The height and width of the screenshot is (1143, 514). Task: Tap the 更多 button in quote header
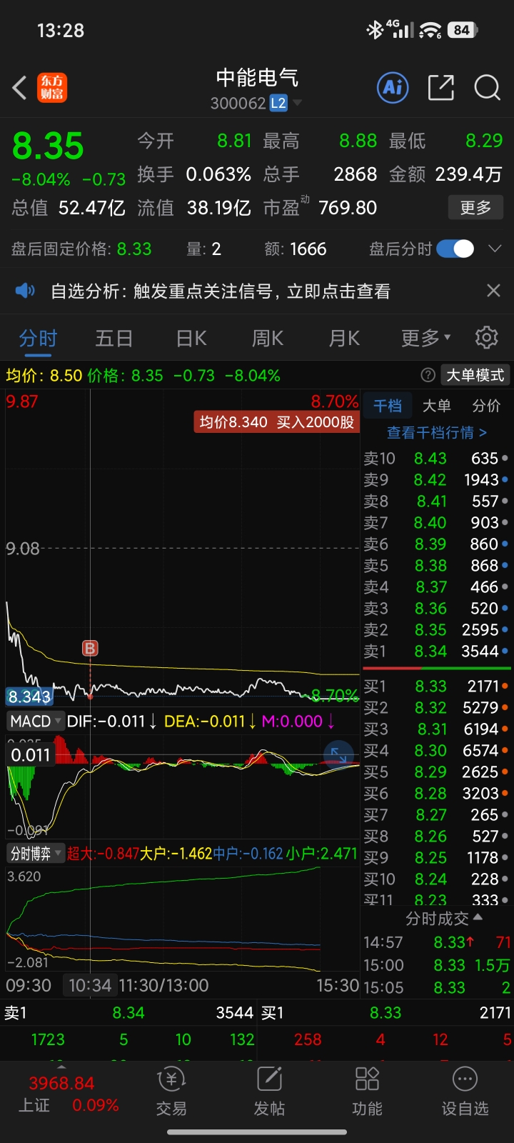pos(475,207)
